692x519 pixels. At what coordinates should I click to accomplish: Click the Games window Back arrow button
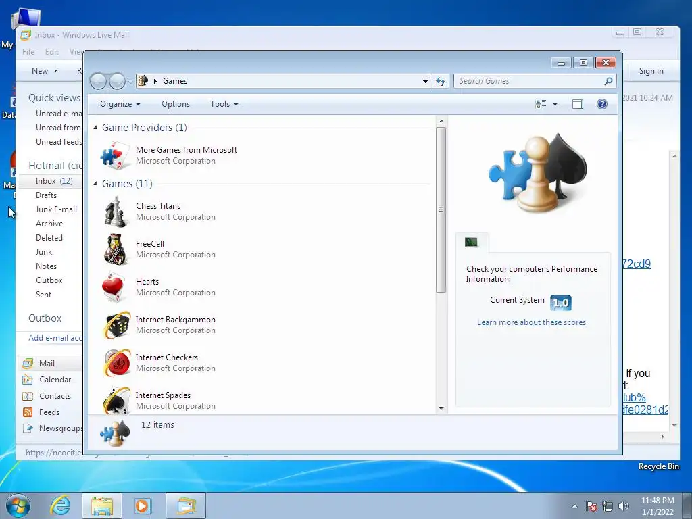(98, 81)
